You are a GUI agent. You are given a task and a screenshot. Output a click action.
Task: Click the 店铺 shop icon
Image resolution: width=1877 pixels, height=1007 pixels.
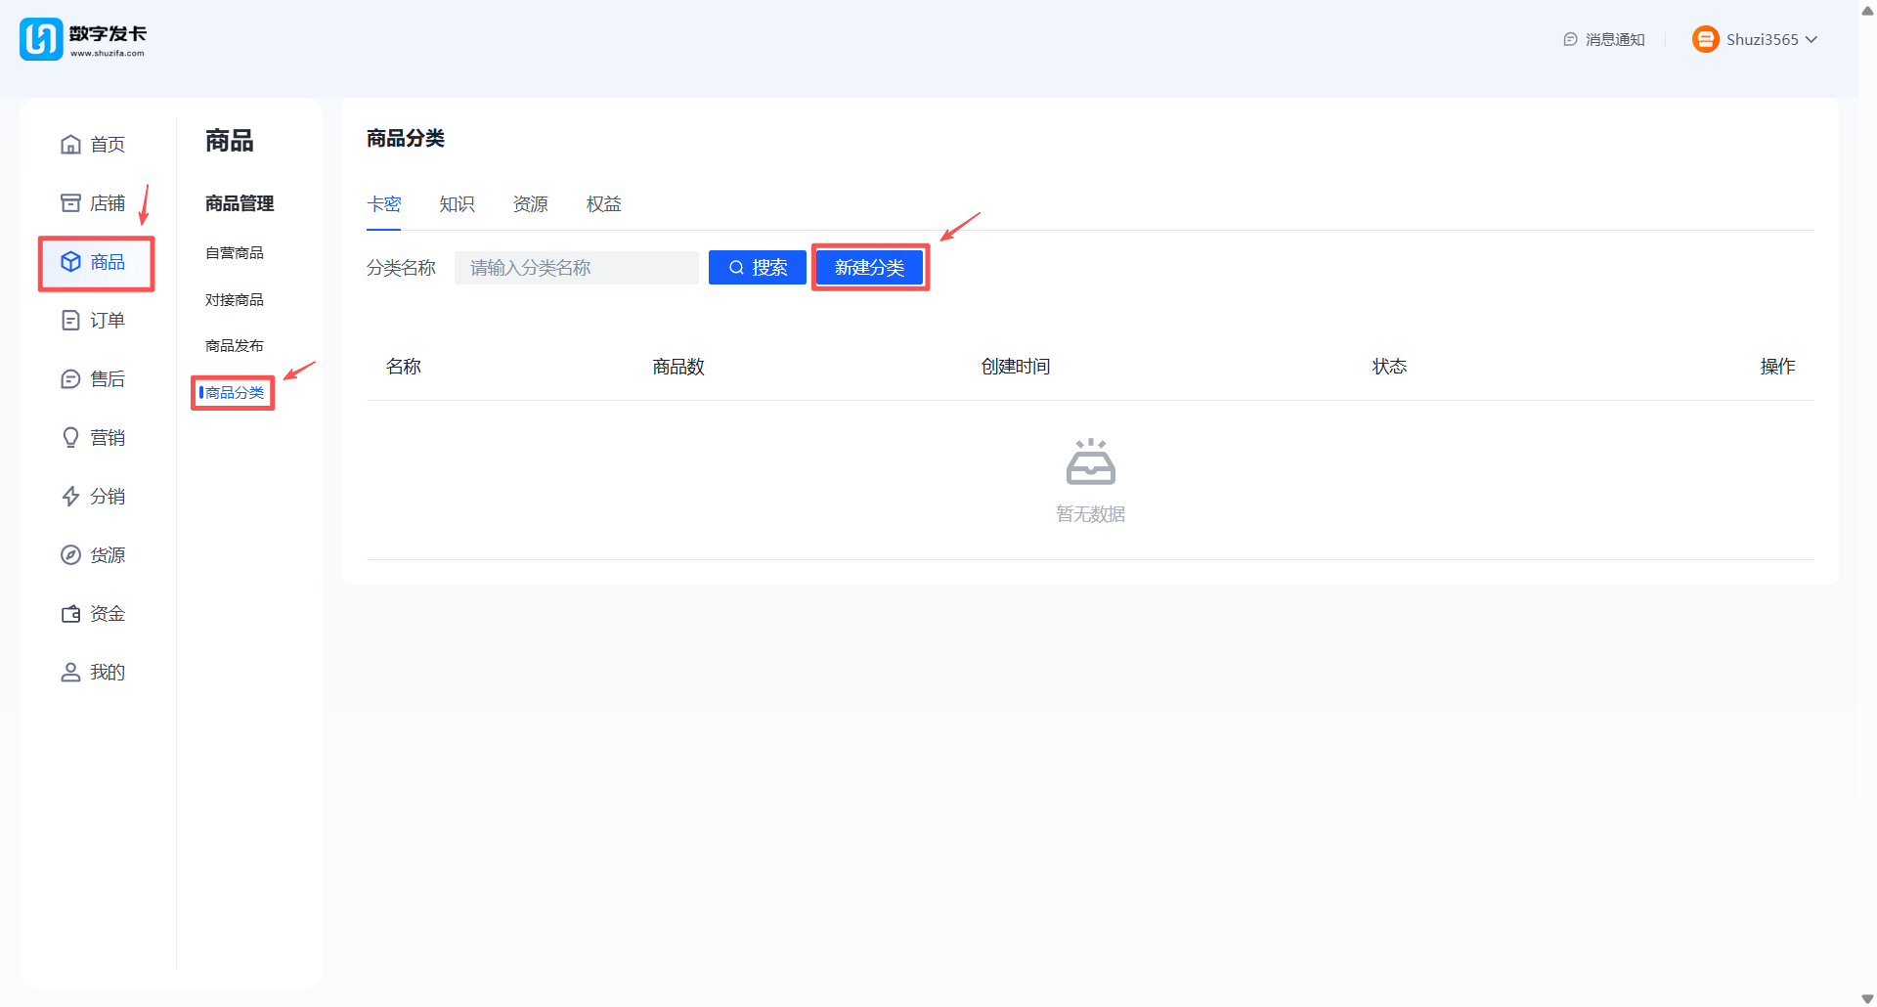pyautogui.click(x=70, y=203)
